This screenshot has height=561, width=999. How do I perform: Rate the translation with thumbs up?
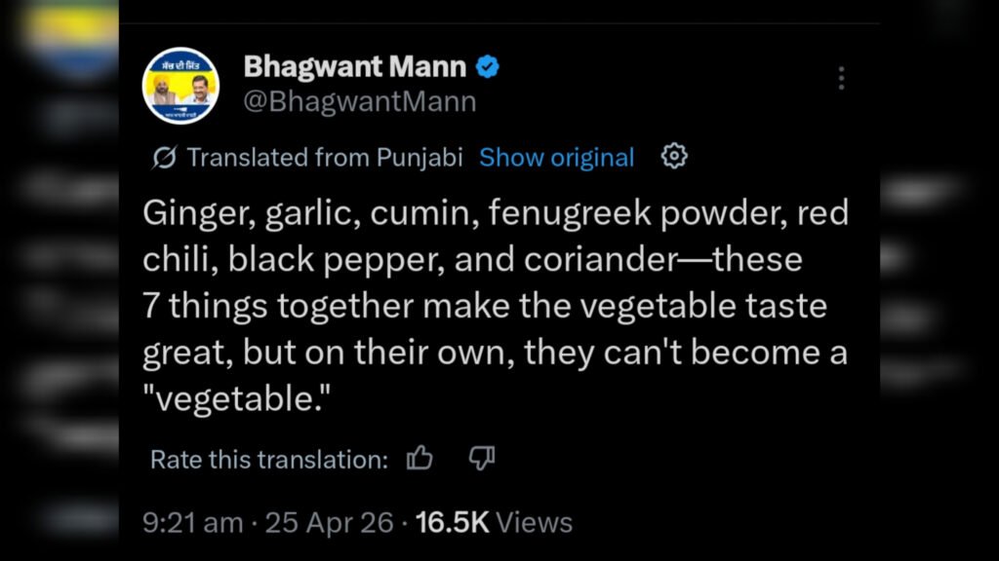click(x=420, y=459)
